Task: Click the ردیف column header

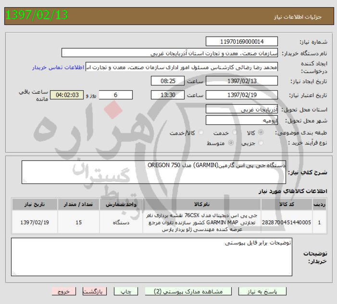Action: point(319,204)
